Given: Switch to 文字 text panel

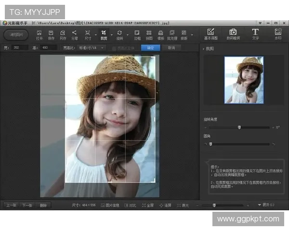Looking at the screenshot, I should pos(255,34).
